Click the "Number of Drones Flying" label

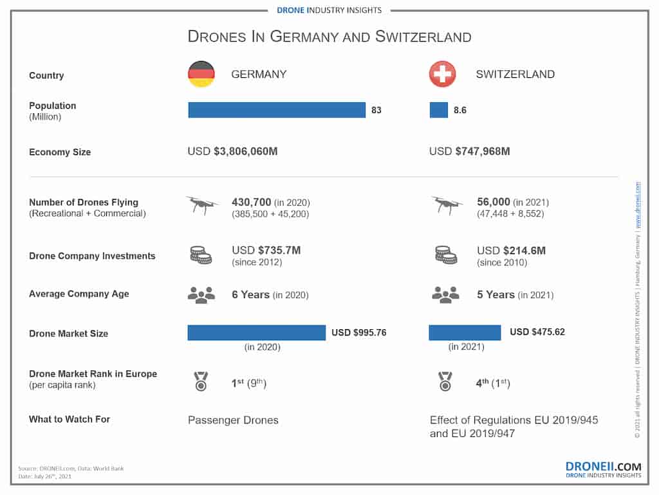84,203
